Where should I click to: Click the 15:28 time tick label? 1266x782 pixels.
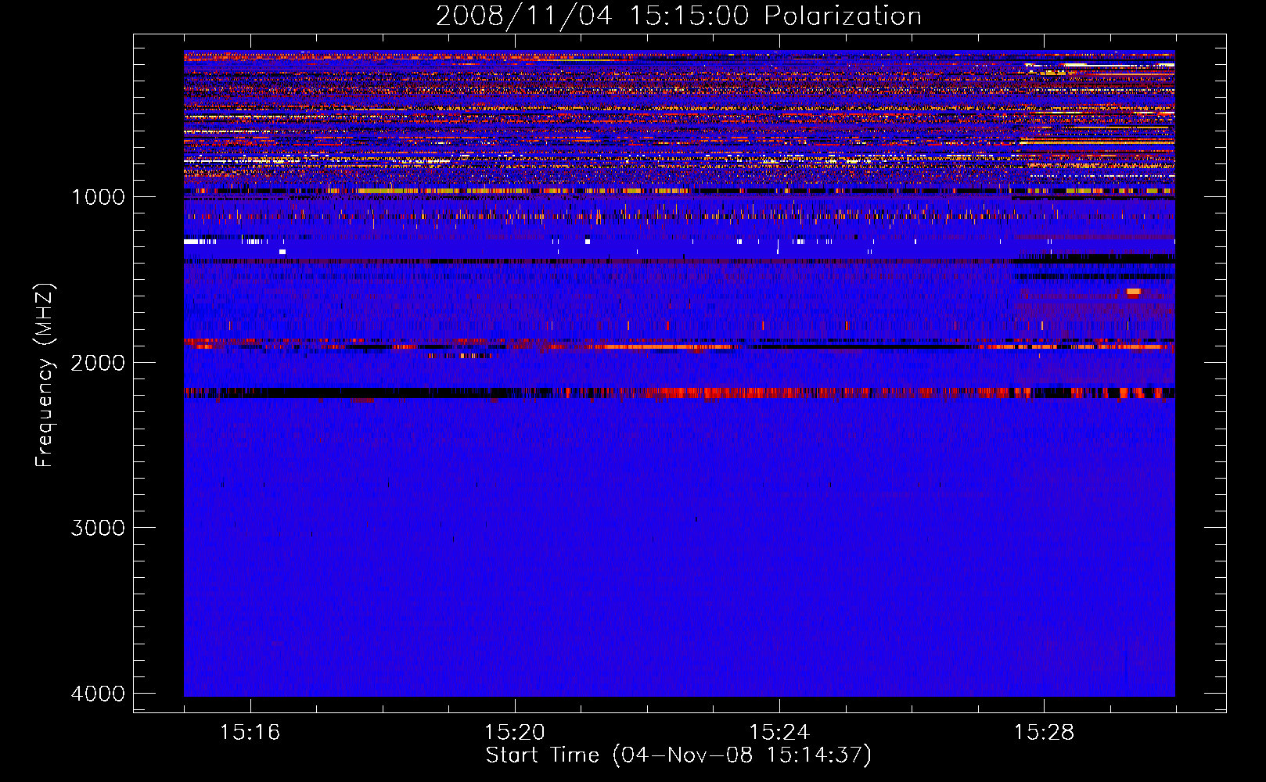pos(1044,732)
